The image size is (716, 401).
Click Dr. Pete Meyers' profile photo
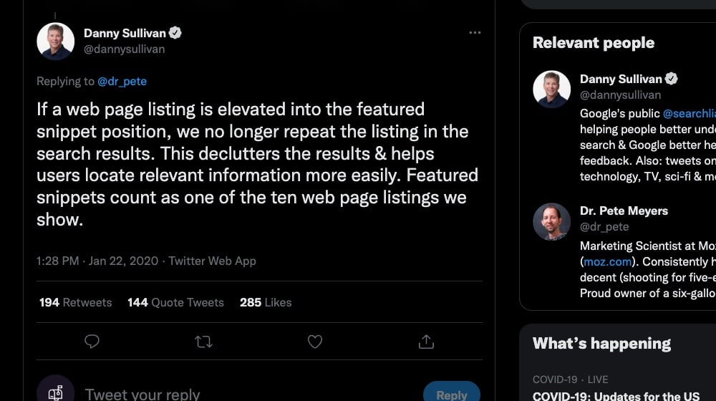point(552,222)
